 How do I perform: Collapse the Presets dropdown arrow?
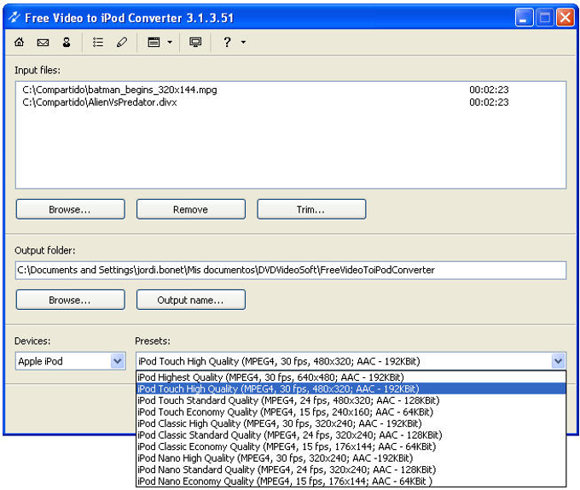pos(558,361)
